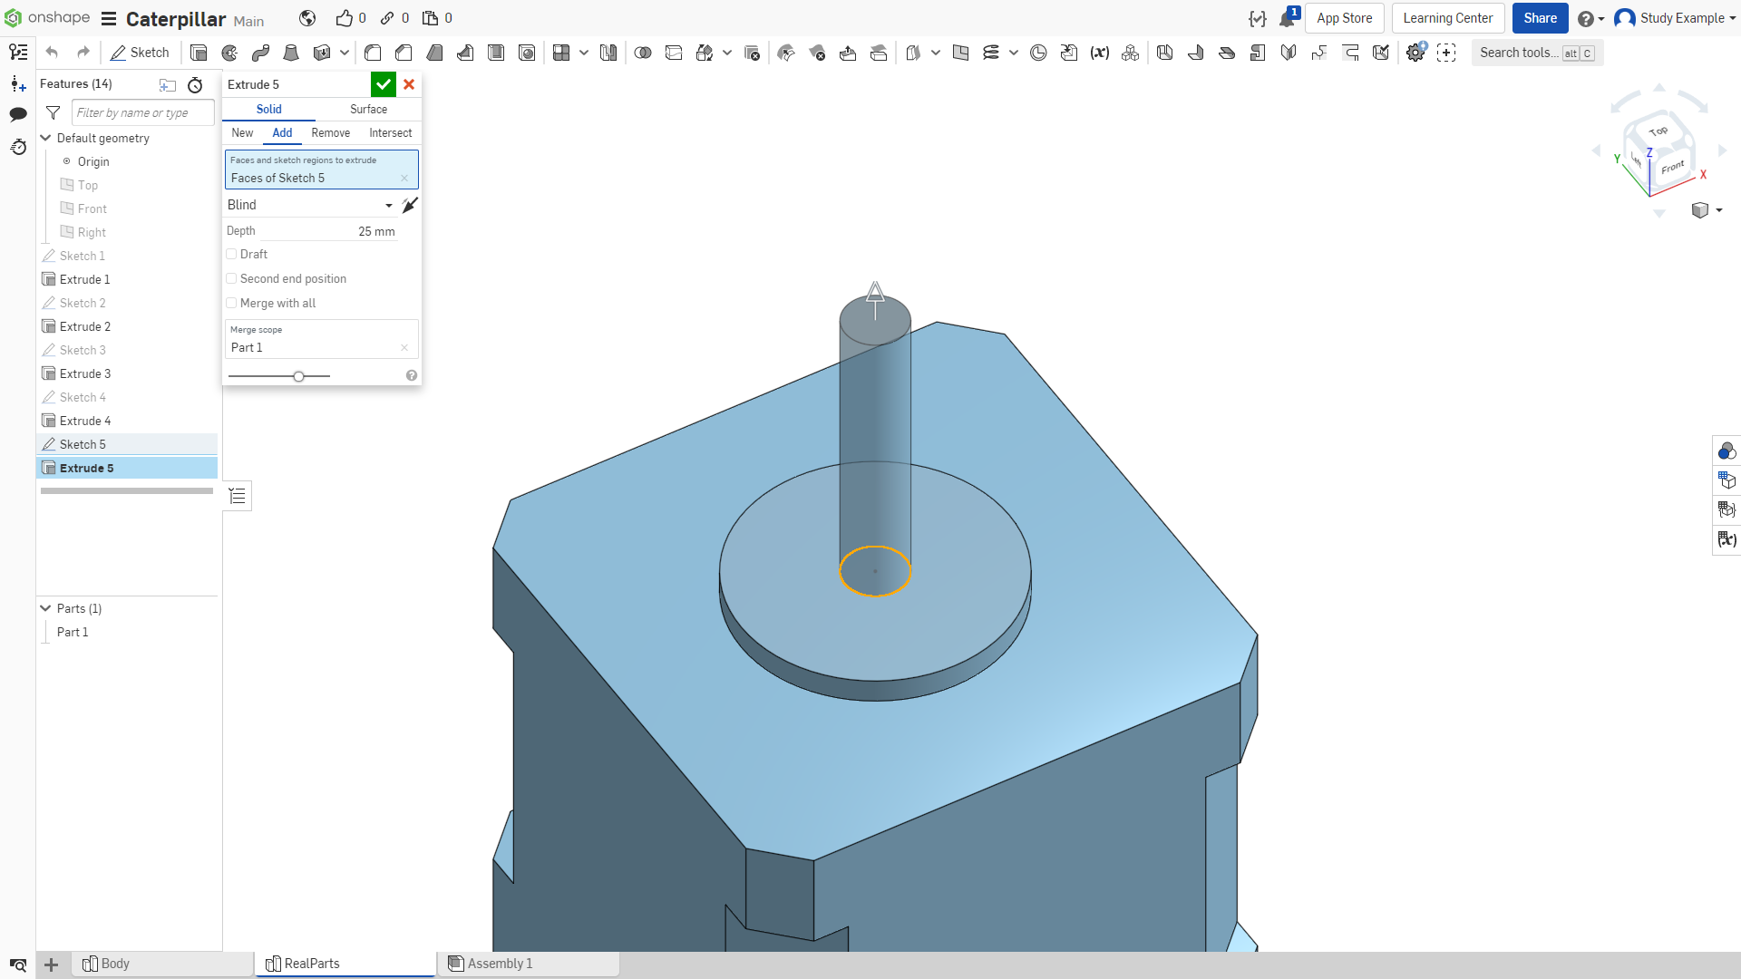This screenshot has width=1741, height=979.
Task: Accept Extrude 5 with green checkmark
Action: coord(384,84)
